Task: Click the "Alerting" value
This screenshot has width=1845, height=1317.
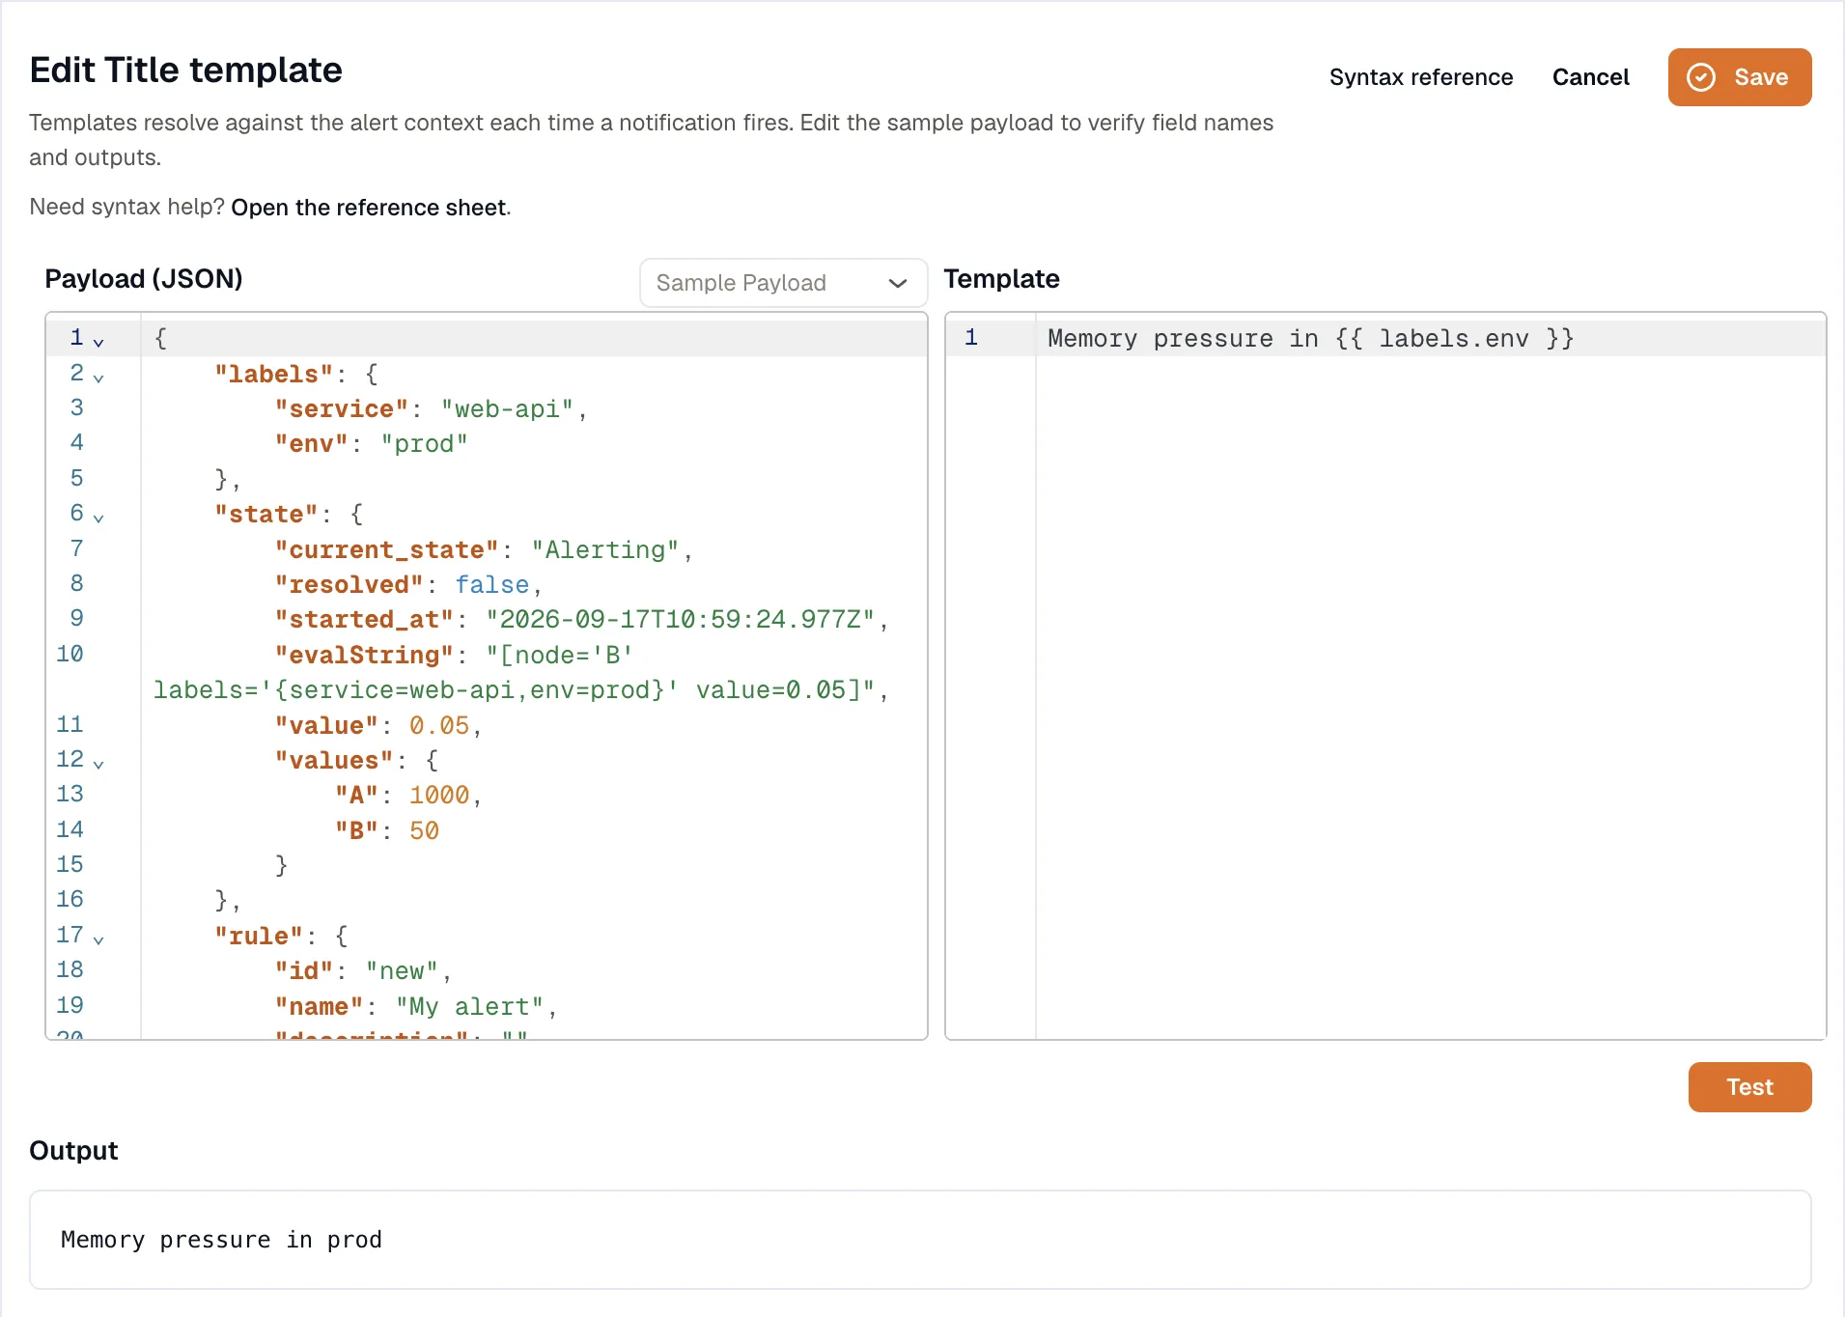Action: tap(605, 550)
